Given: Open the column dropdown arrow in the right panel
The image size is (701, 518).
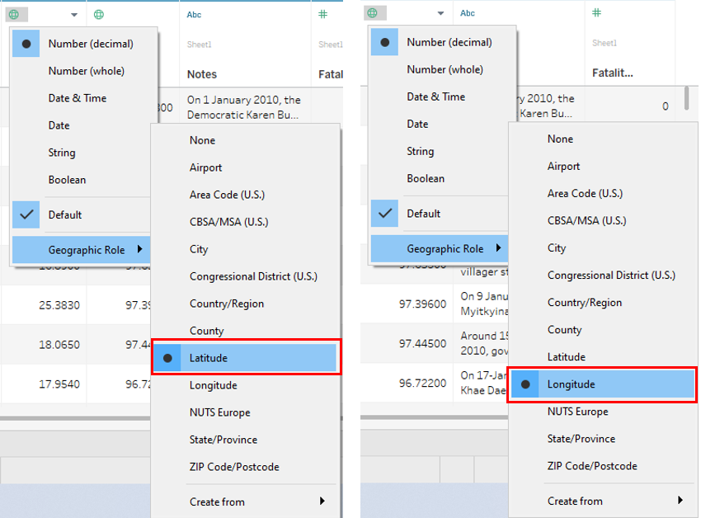Looking at the screenshot, I should 441,13.
